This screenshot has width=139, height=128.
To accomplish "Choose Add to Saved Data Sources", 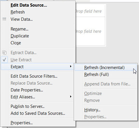I will click(38, 113).
